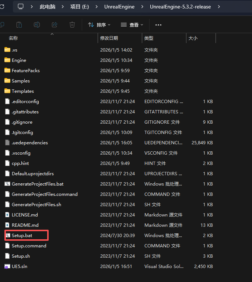Expand the chevron after the monitor icon
Image resolution: width=252 pixels, height=282 pixels.
(x=32, y=7)
